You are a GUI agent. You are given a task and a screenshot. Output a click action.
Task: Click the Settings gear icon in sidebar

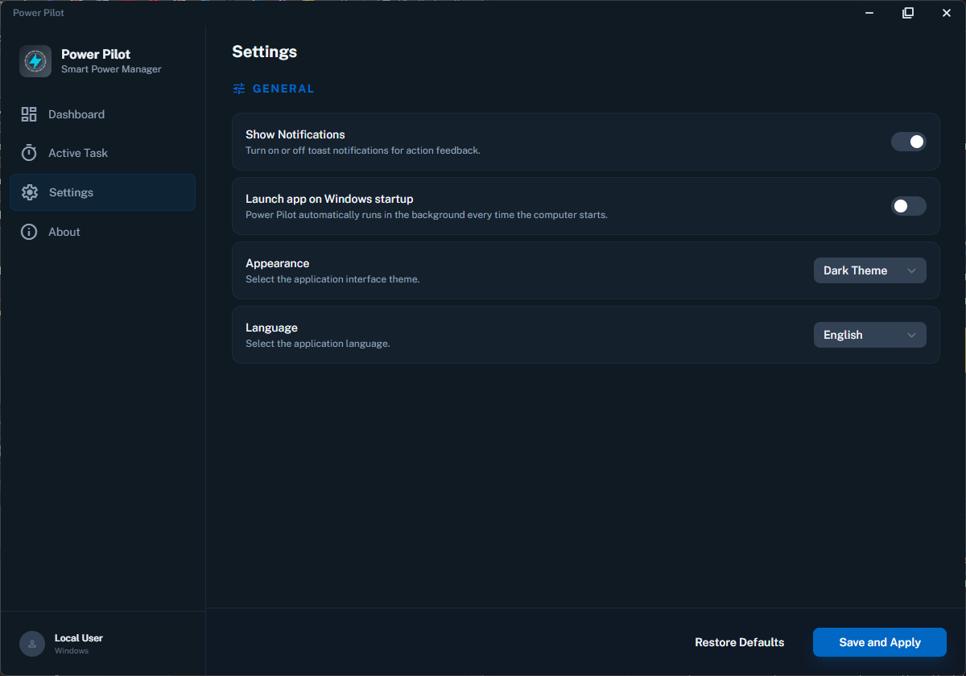coord(30,192)
